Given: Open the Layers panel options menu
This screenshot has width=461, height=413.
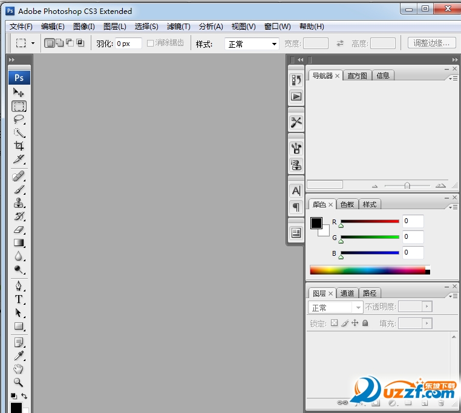Looking at the screenshot, I should click(x=453, y=296).
